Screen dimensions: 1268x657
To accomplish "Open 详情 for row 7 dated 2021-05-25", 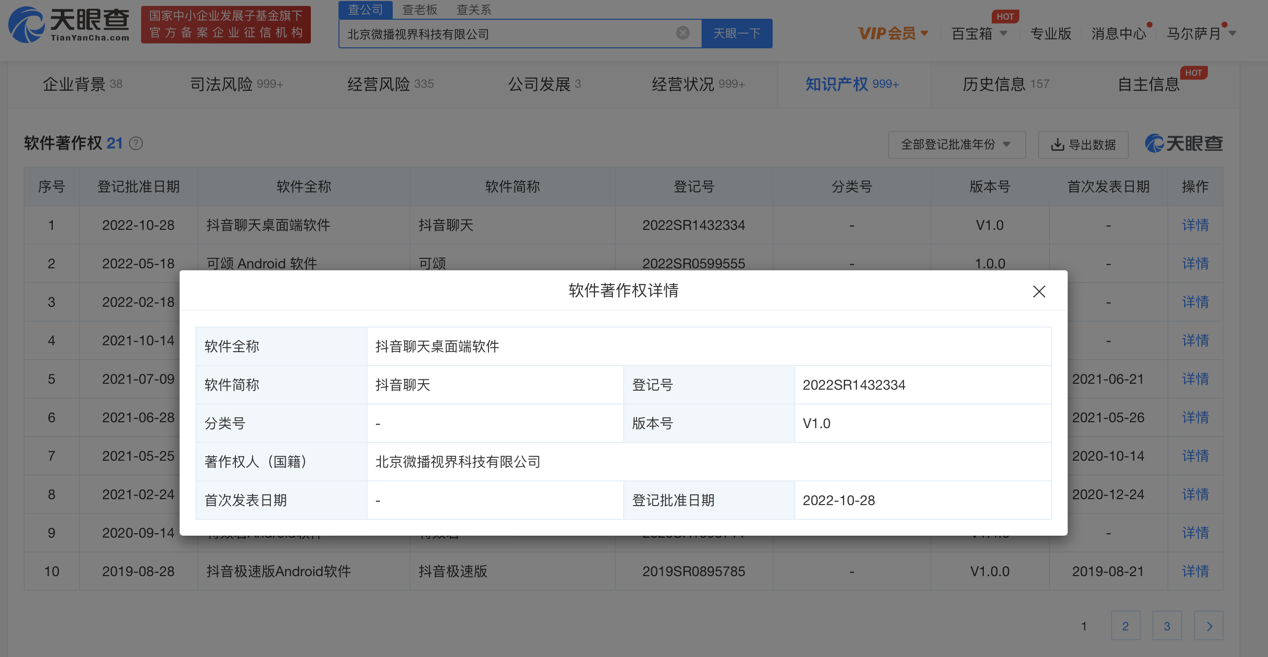I will [1195, 456].
